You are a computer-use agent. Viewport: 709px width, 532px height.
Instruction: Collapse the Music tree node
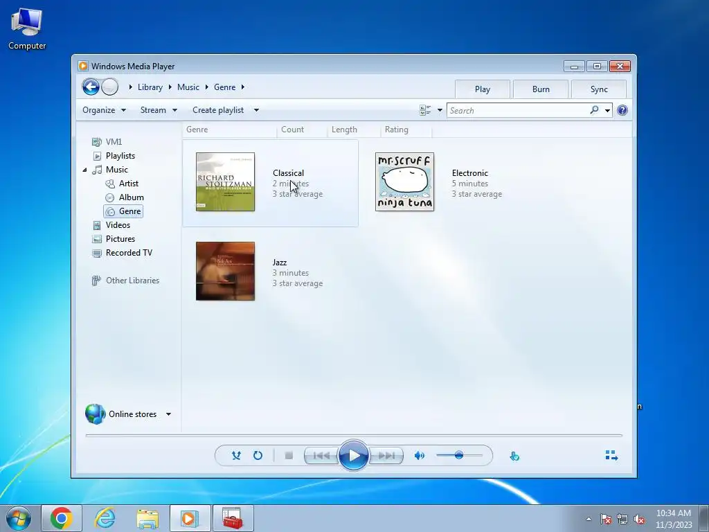point(84,170)
